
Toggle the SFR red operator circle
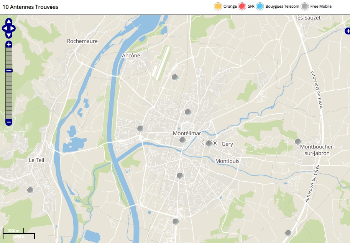point(242,7)
